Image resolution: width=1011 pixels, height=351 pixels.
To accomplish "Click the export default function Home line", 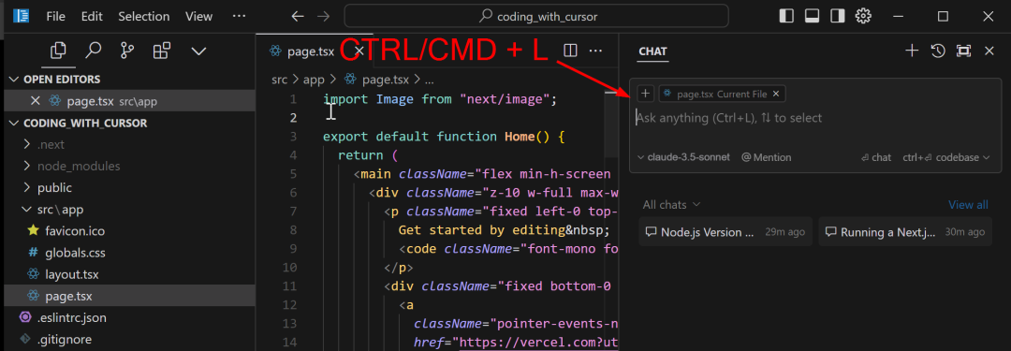I will (444, 136).
